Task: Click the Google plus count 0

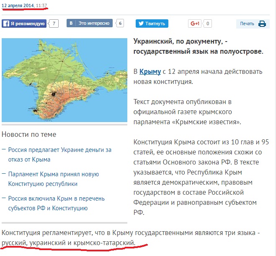Action: pos(208,24)
